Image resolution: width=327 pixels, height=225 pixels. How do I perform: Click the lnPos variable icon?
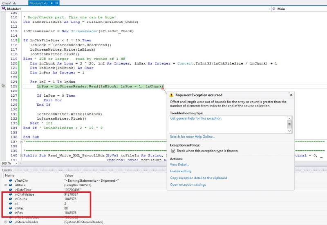[x=11, y=213]
